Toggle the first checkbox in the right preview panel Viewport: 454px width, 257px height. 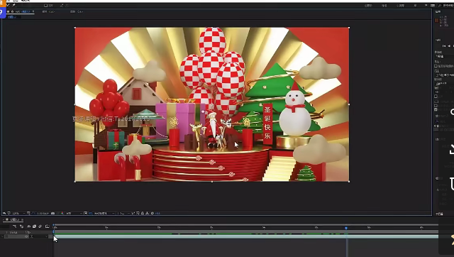(436, 66)
